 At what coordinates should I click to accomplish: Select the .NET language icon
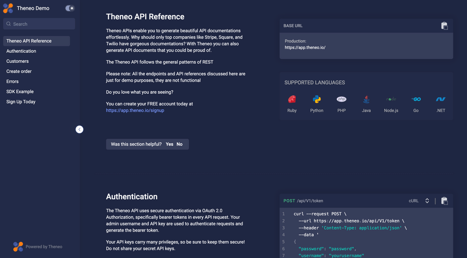click(440, 99)
